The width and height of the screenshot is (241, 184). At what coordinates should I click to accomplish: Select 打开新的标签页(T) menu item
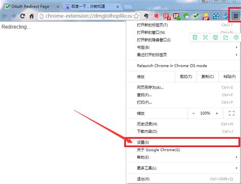(x=184, y=25)
